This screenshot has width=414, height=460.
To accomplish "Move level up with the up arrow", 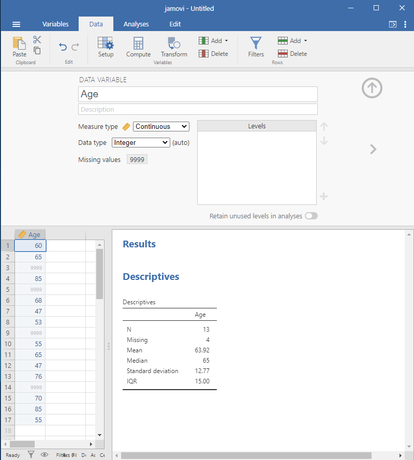I will [324, 127].
